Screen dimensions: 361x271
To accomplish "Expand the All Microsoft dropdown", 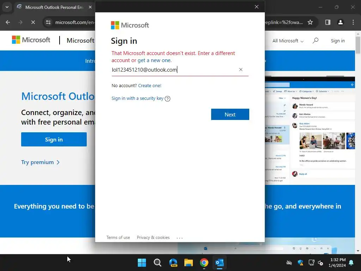I will 288,41.
